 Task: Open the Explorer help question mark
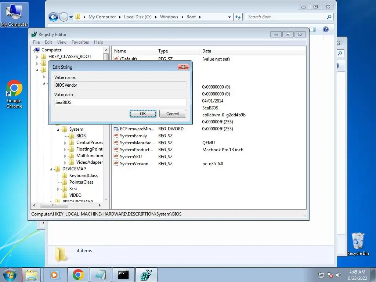[x=325, y=29]
